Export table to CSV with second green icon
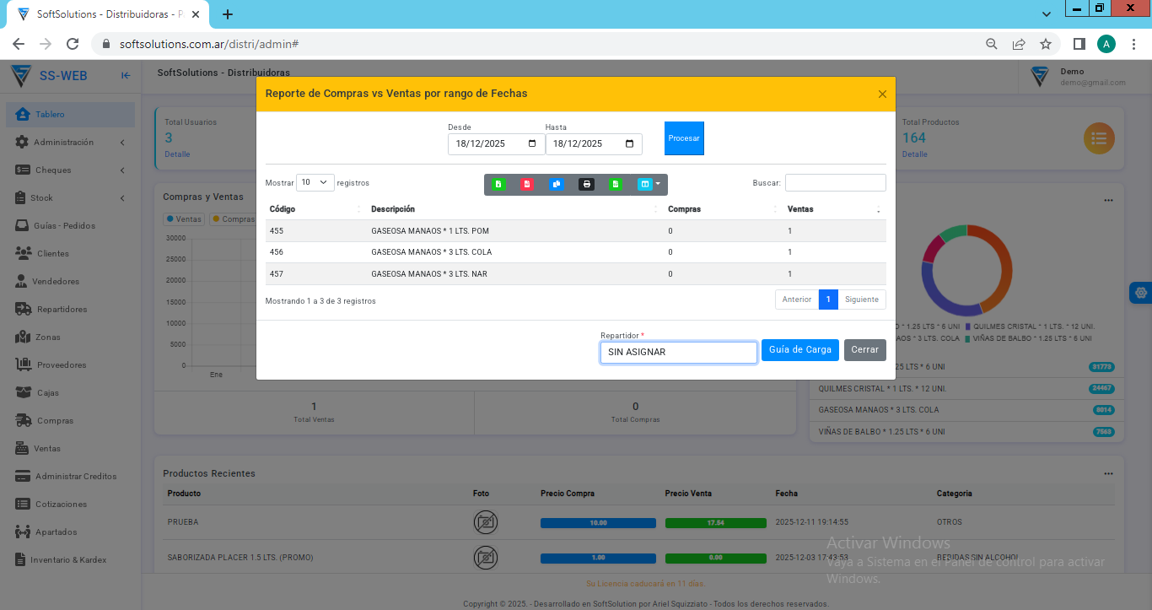 point(616,184)
